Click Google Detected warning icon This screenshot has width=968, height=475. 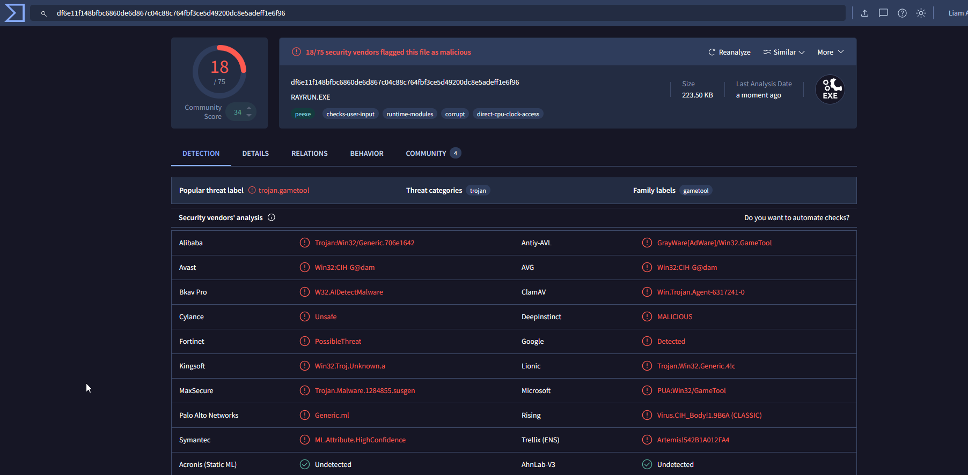tap(647, 341)
